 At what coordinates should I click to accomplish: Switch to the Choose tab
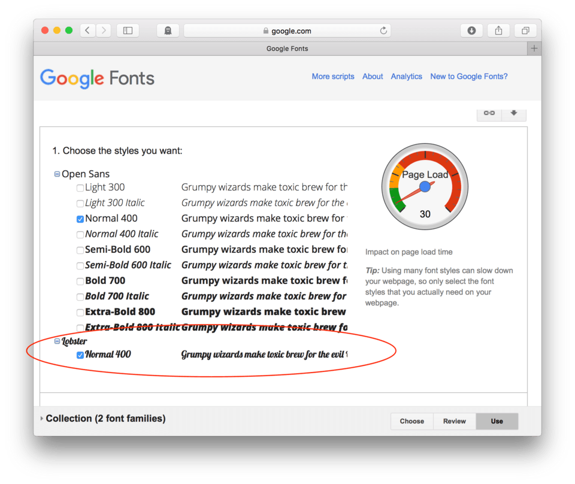(412, 421)
